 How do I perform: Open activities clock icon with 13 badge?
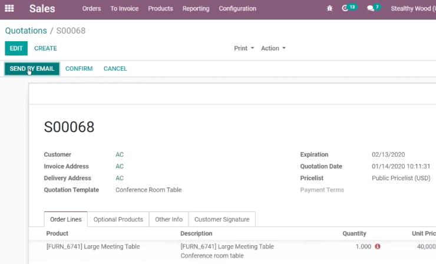coord(349,8)
